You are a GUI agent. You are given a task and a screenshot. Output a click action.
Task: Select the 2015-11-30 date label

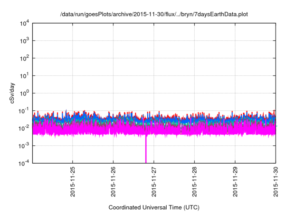[275, 182]
